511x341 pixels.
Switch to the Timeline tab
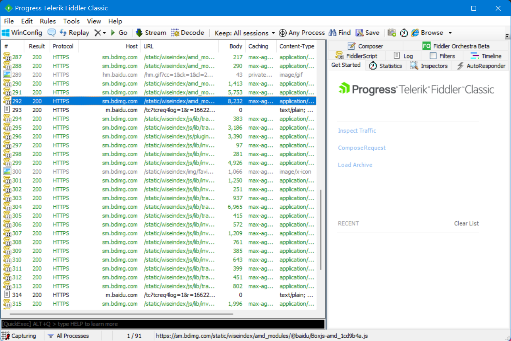pos(486,56)
